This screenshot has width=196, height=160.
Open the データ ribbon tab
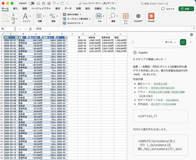[68, 9]
